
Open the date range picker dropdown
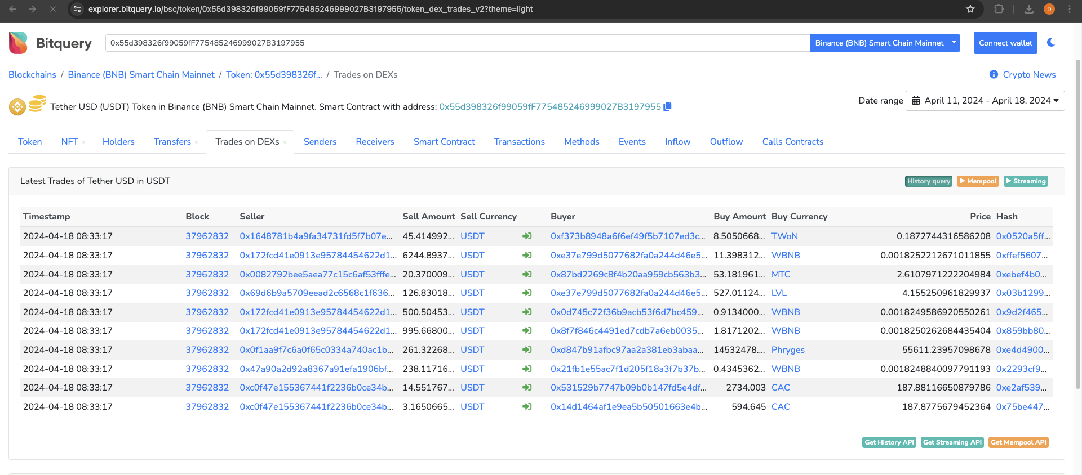(985, 101)
